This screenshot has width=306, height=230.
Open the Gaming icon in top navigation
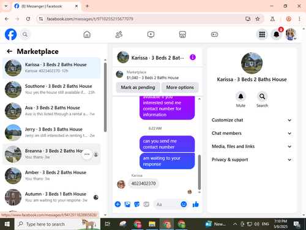pyautogui.click(x=214, y=34)
